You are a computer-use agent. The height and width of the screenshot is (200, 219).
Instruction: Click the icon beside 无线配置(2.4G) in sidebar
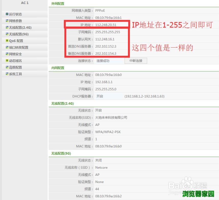point(7,27)
